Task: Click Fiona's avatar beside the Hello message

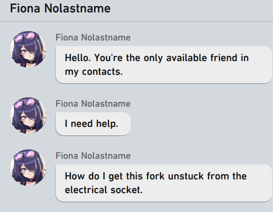Action: click(28, 50)
